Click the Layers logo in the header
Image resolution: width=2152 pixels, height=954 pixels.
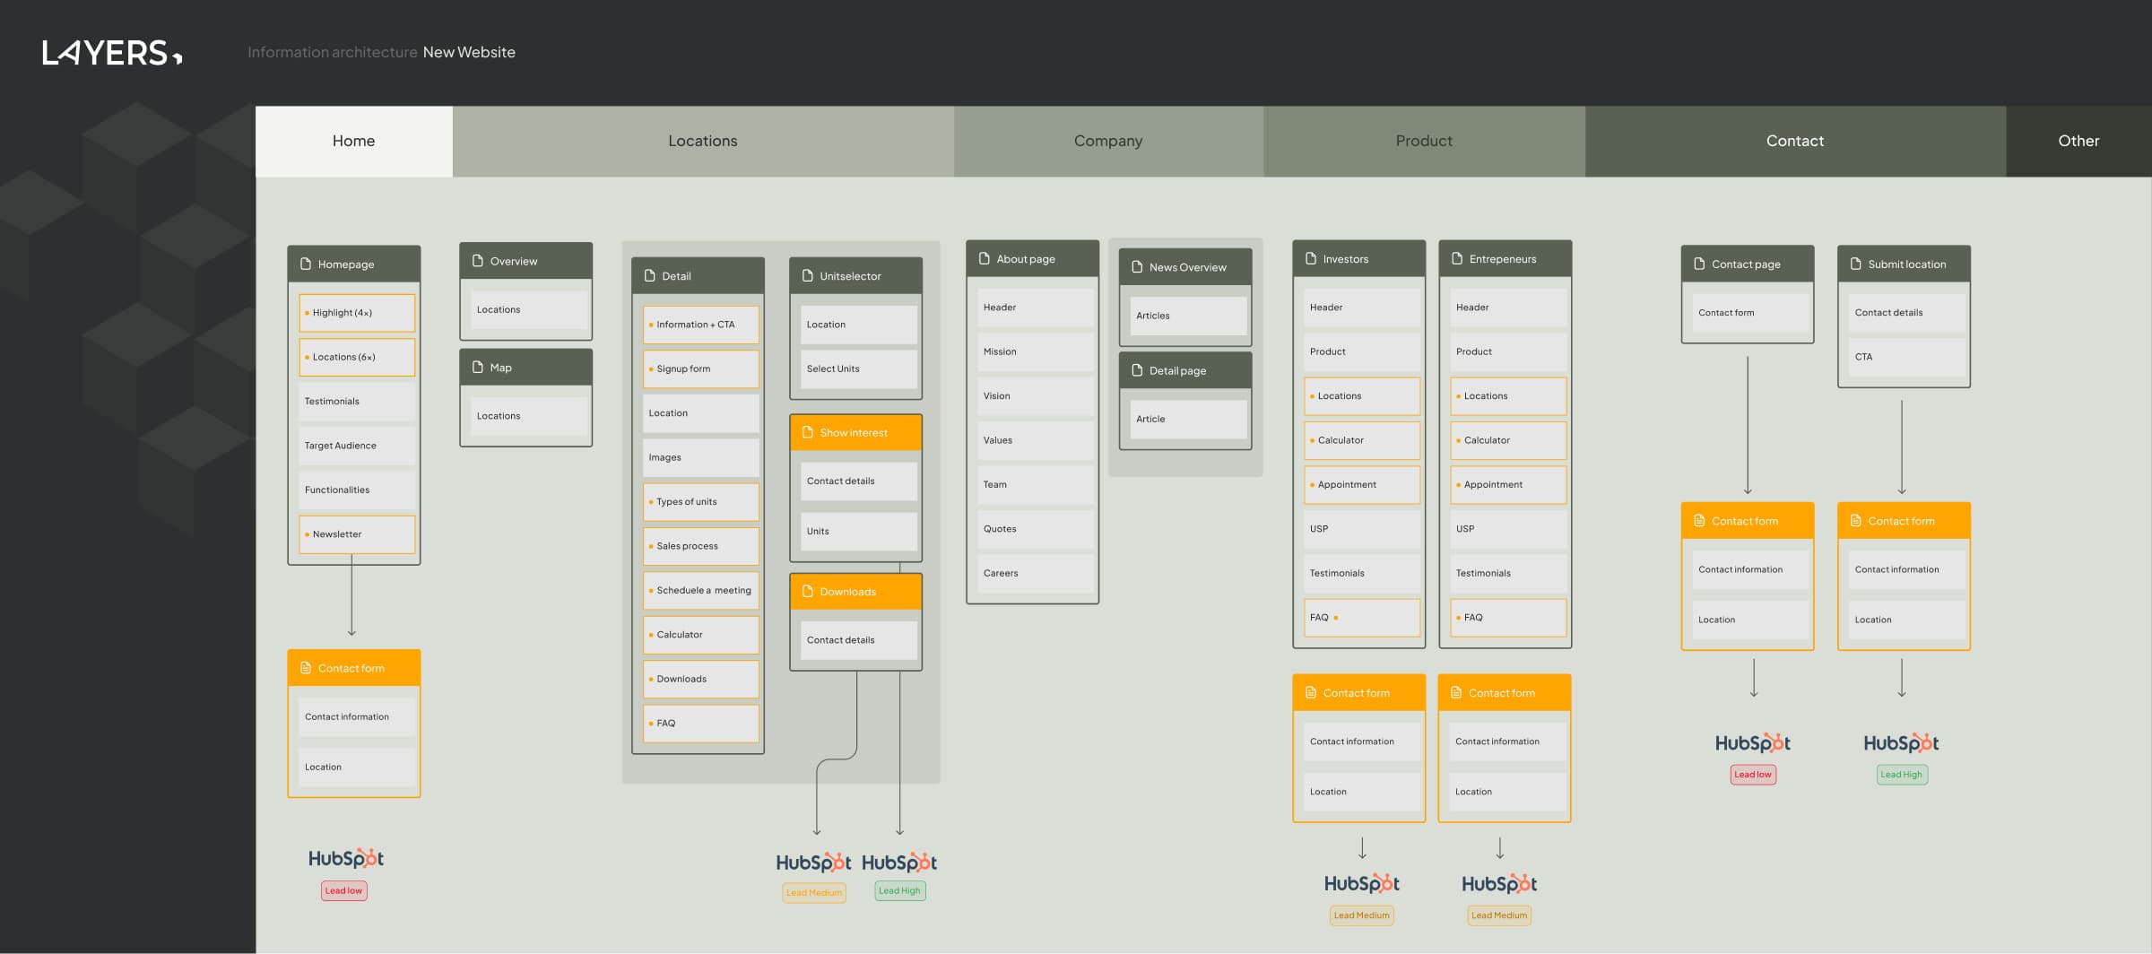pyautogui.click(x=112, y=53)
